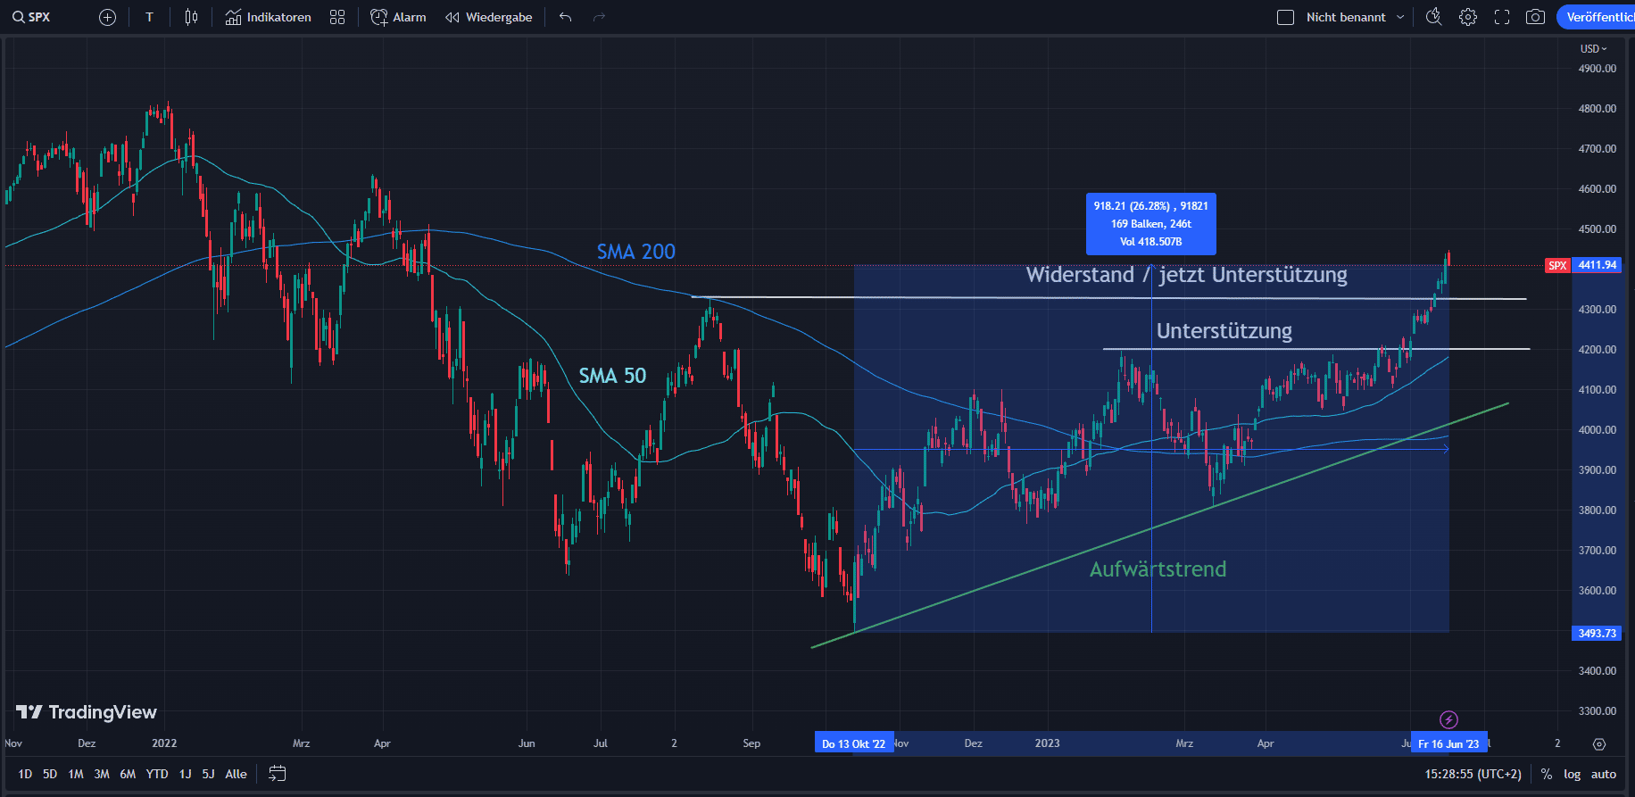This screenshot has height=797, width=1635.
Task: Open timezone menu 15:28:55 (UTC+2)
Action: coord(1473,774)
